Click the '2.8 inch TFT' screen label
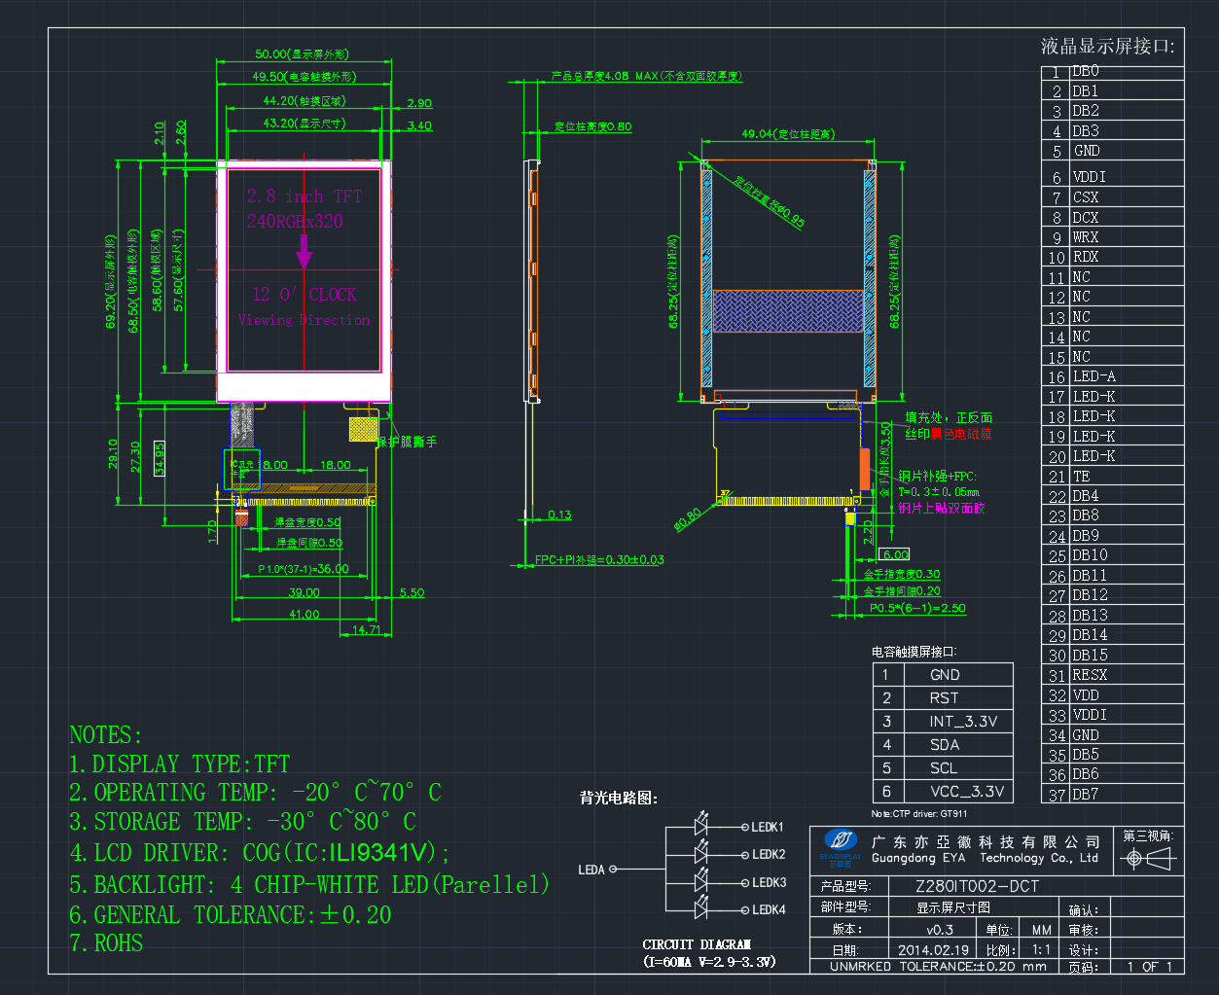This screenshot has width=1219, height=995. (x=305, y=196)
